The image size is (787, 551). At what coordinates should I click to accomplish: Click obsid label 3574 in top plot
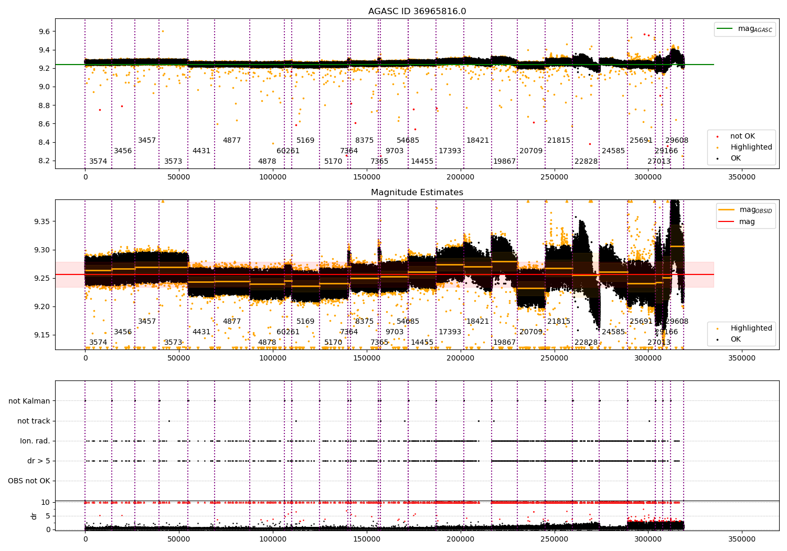click(x=98, y=162)
